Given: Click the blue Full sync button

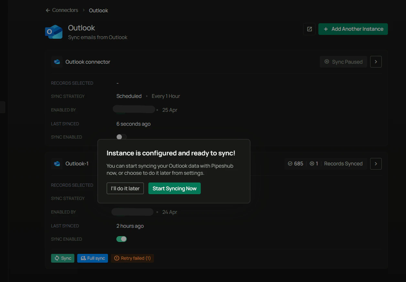Looking at the screenshot, I should click(92, 258).
